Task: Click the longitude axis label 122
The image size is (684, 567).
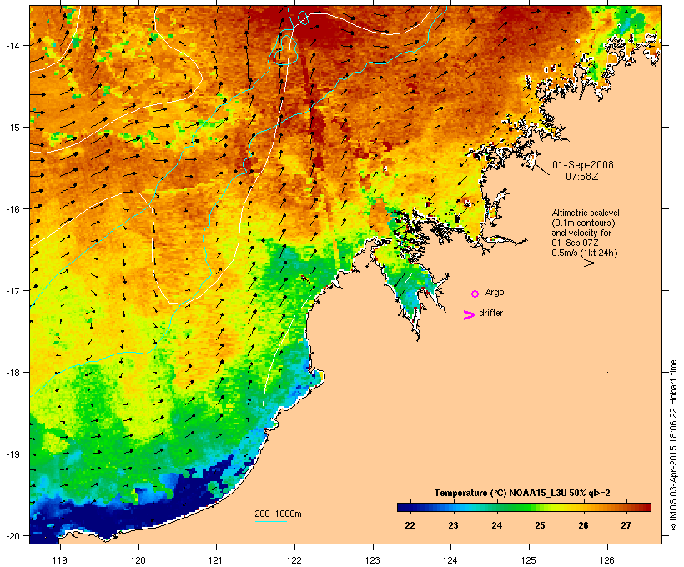Action: pyautogui.click(x=294, y=560)
